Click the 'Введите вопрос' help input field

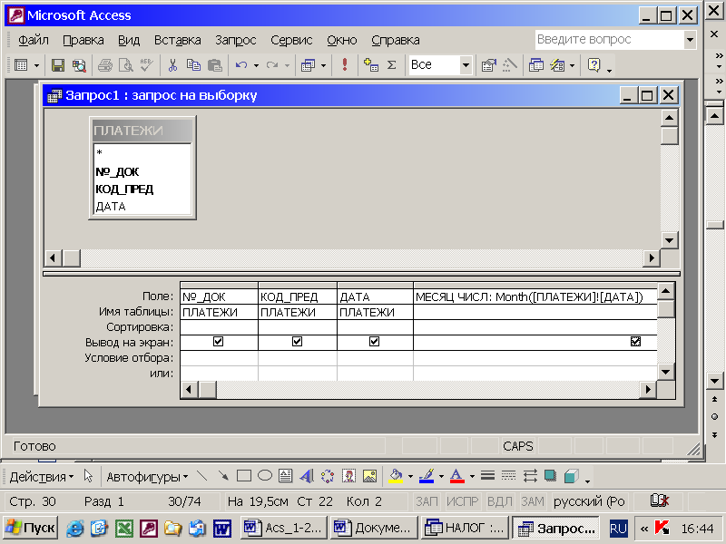tap(610, 40)
